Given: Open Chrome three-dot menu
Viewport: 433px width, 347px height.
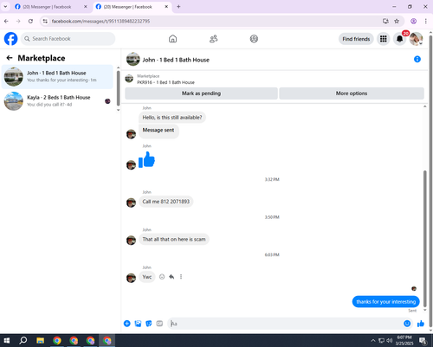Looking at the screenshot, I should point(426,21).
